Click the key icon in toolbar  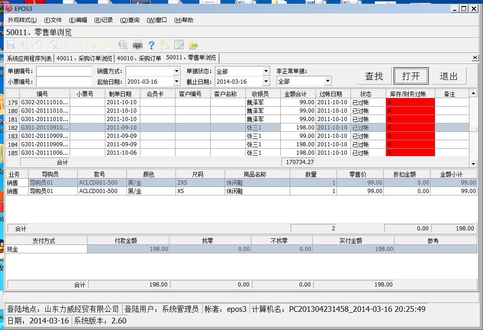(x=165, y=45)
